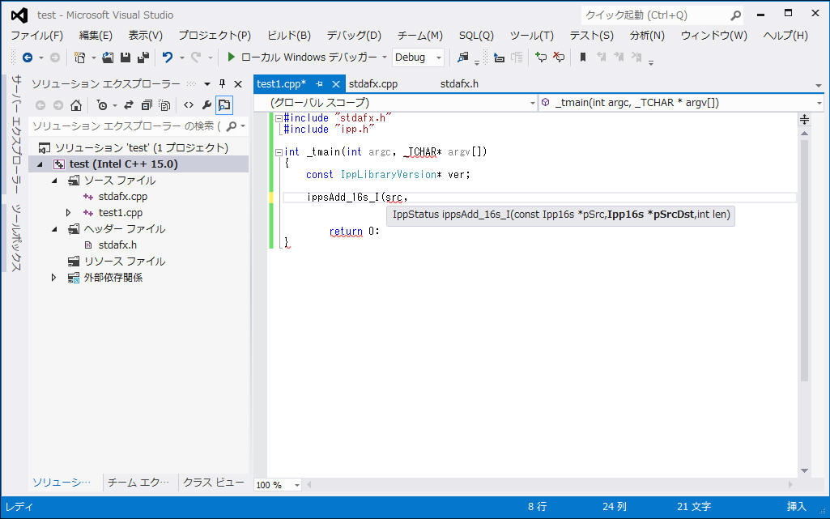Close the test1.cpp tab
The image size is (830, 519).
pyautogui.click(x=335, y=84)
